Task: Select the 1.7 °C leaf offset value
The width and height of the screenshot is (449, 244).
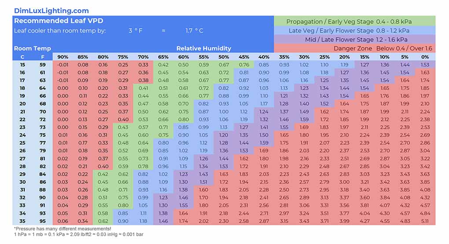Action: [x=194, y=31]
